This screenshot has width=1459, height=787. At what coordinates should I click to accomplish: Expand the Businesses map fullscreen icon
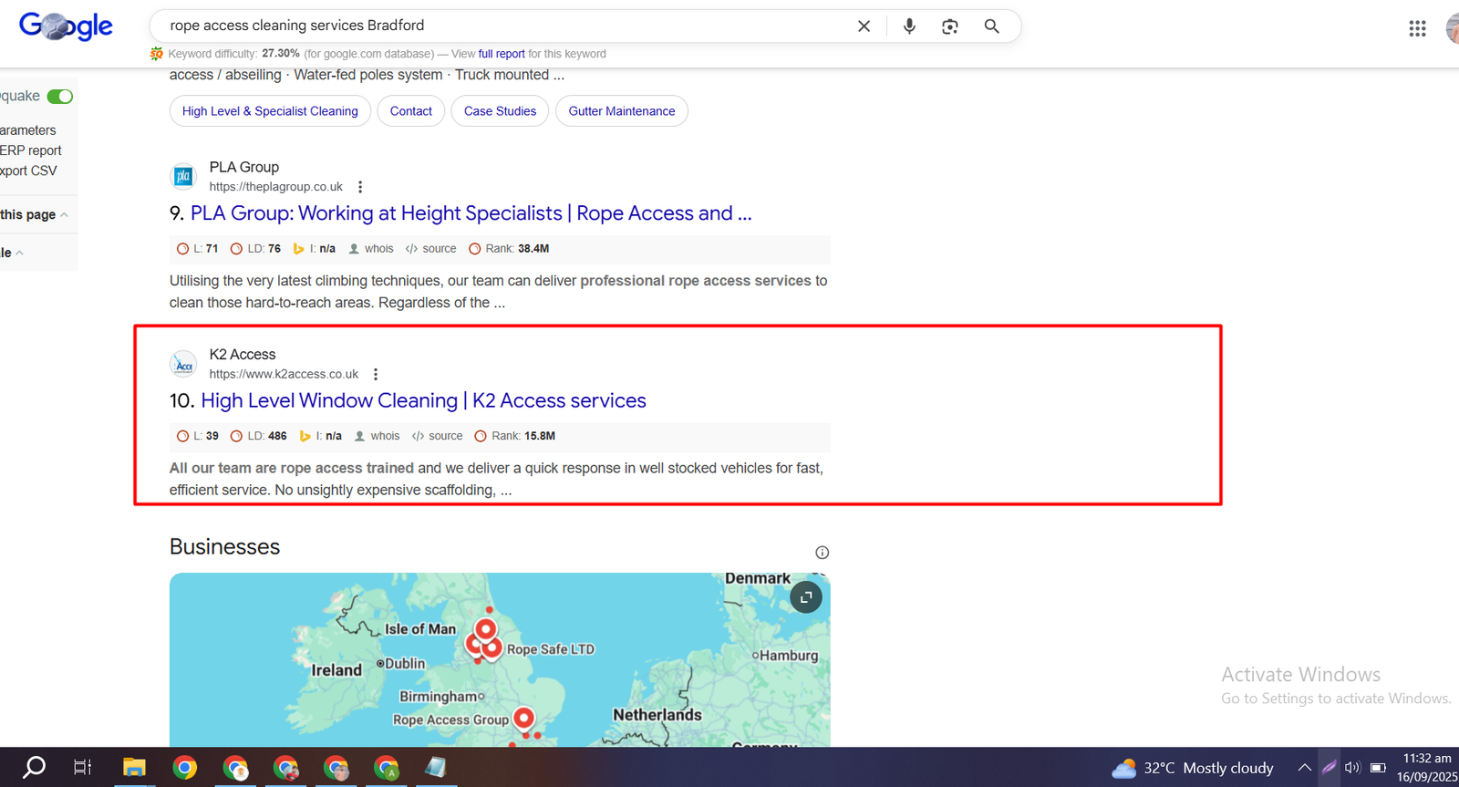pyautogui.click(x=805, y=597)
